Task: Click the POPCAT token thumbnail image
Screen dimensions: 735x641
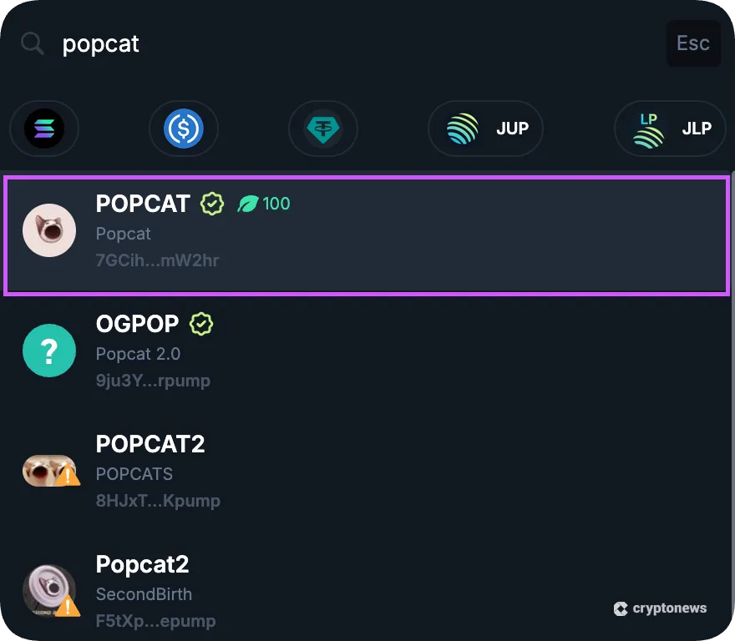Action: pos(49,230)
